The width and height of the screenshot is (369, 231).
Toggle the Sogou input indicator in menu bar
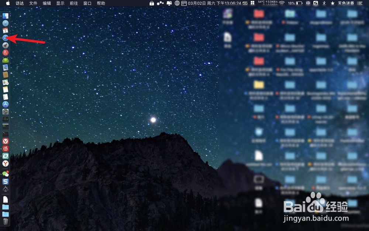pos(315,3)
